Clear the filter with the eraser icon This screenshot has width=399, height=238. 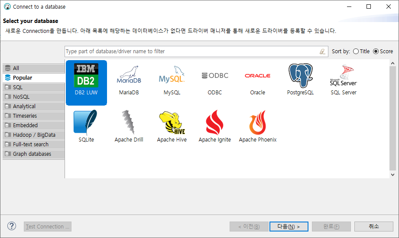click(322, 51)
